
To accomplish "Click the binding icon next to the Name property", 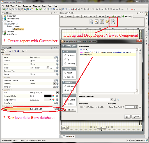I will 57,57.
